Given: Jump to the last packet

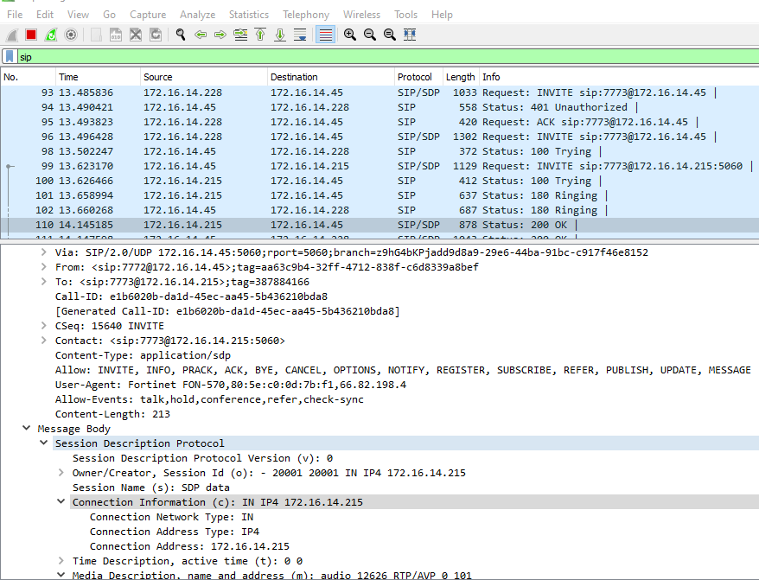Looking at the screenshot, I should pyautogui.click(x=280, y=35).
